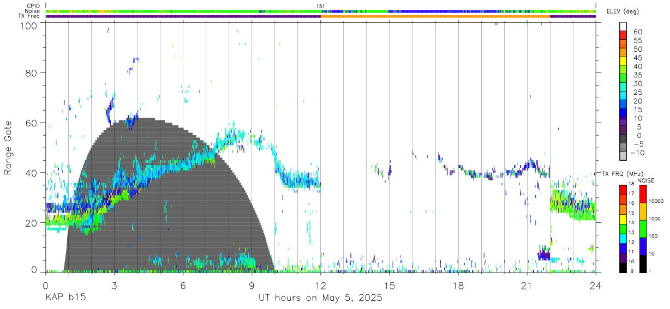The image size is (670, 309).
Task: Click the x-axis tick label '12'
Action: [320, 286]
